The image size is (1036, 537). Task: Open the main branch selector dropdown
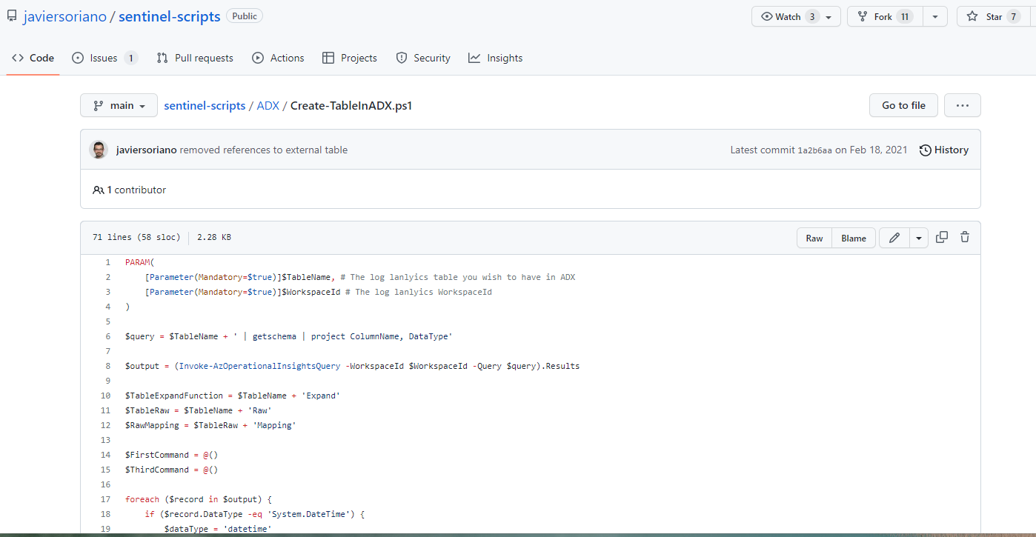click(x=119, y=105)
